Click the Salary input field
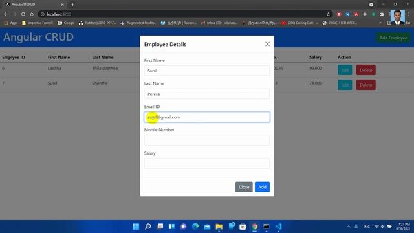The width and height of the screenshot is (414, 233). pos(207,163)
